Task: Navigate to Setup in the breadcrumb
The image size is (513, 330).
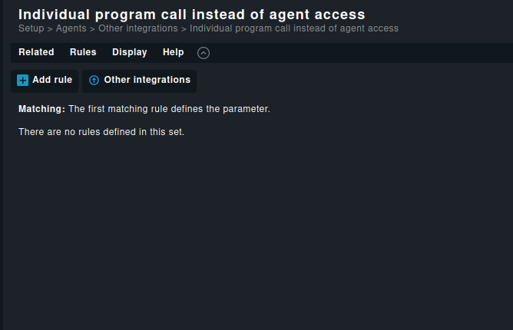Action: click(31, 28)
